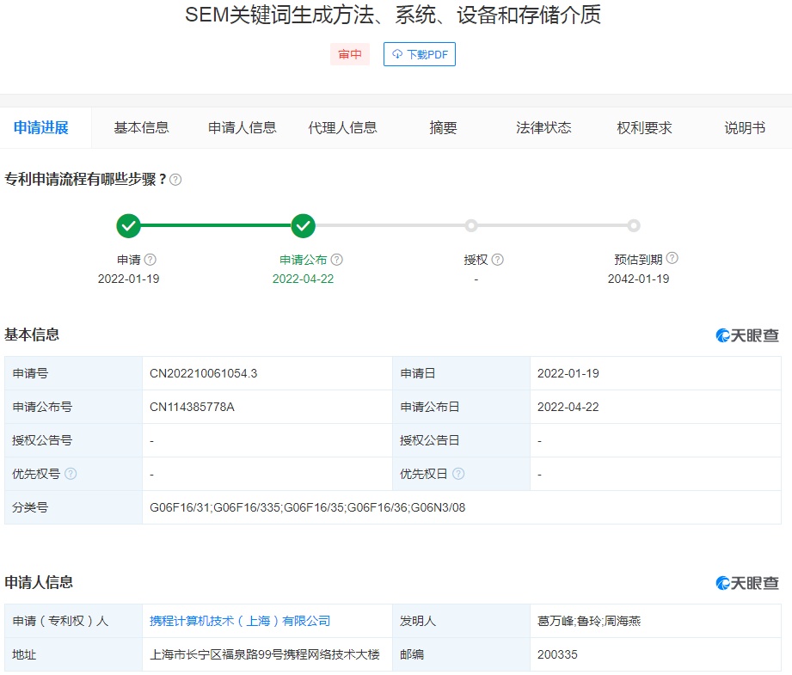This screenshot has height=675, width=792.
Task: Click the 申请公布 step label
Action: click(303, 260)
